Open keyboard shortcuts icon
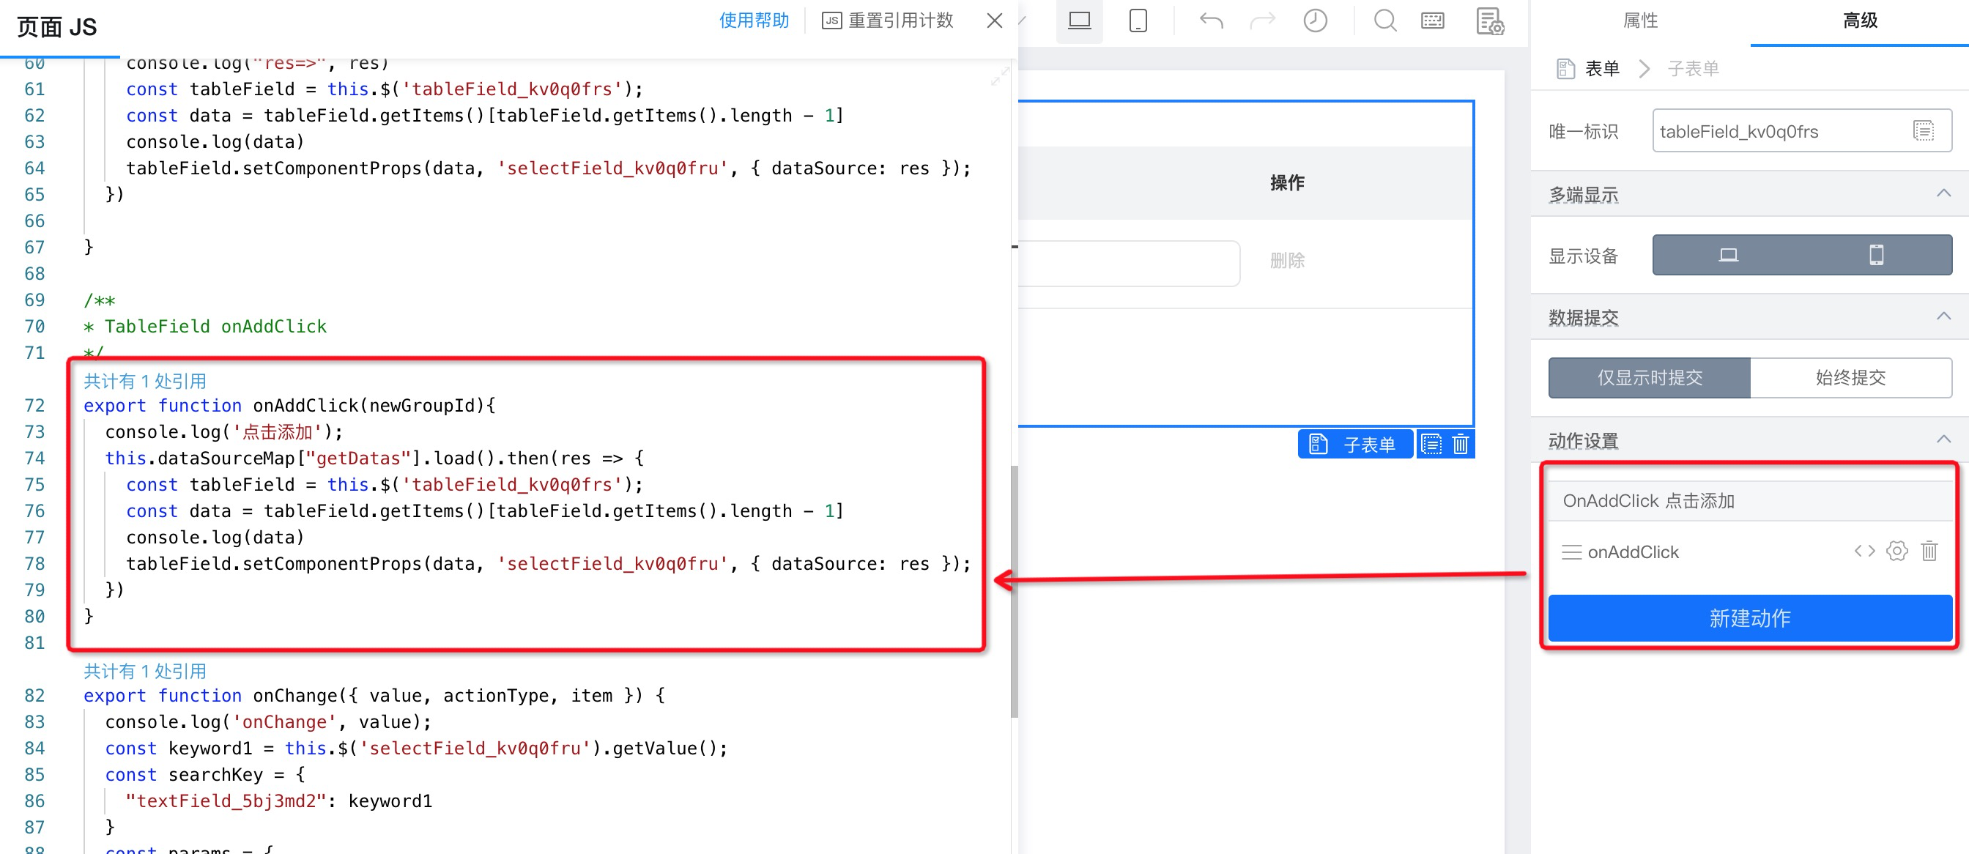Screen dimensions: 1969x854 point(1432,21)
